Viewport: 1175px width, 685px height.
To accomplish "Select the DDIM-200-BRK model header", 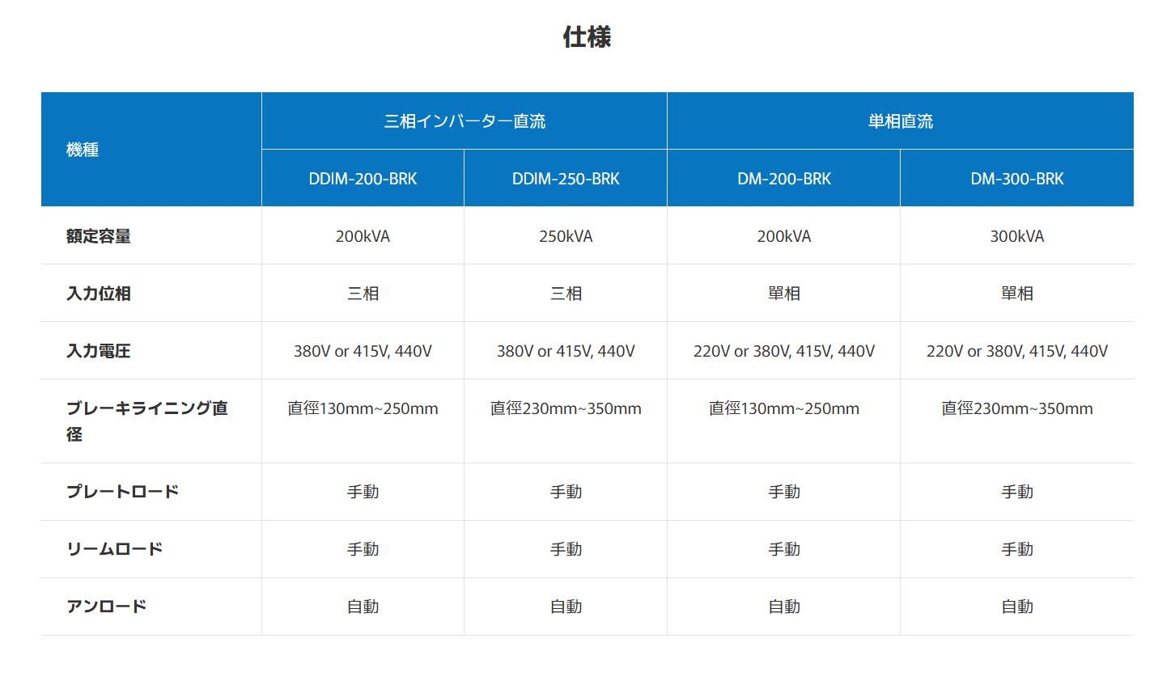I will (363, 179).
